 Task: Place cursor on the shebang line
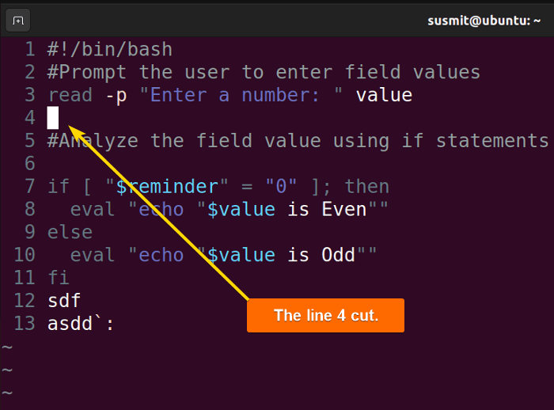tap(110, 49)
